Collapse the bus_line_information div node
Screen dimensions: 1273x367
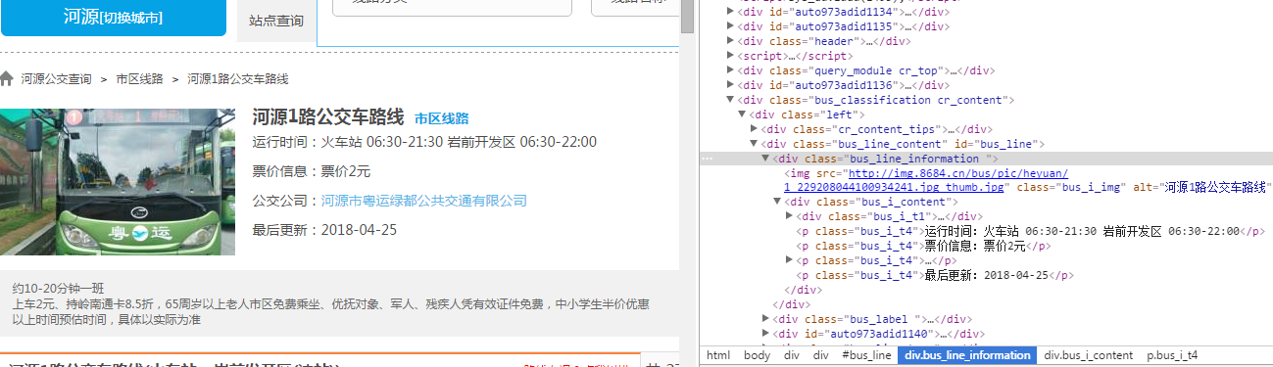point(765,159)
